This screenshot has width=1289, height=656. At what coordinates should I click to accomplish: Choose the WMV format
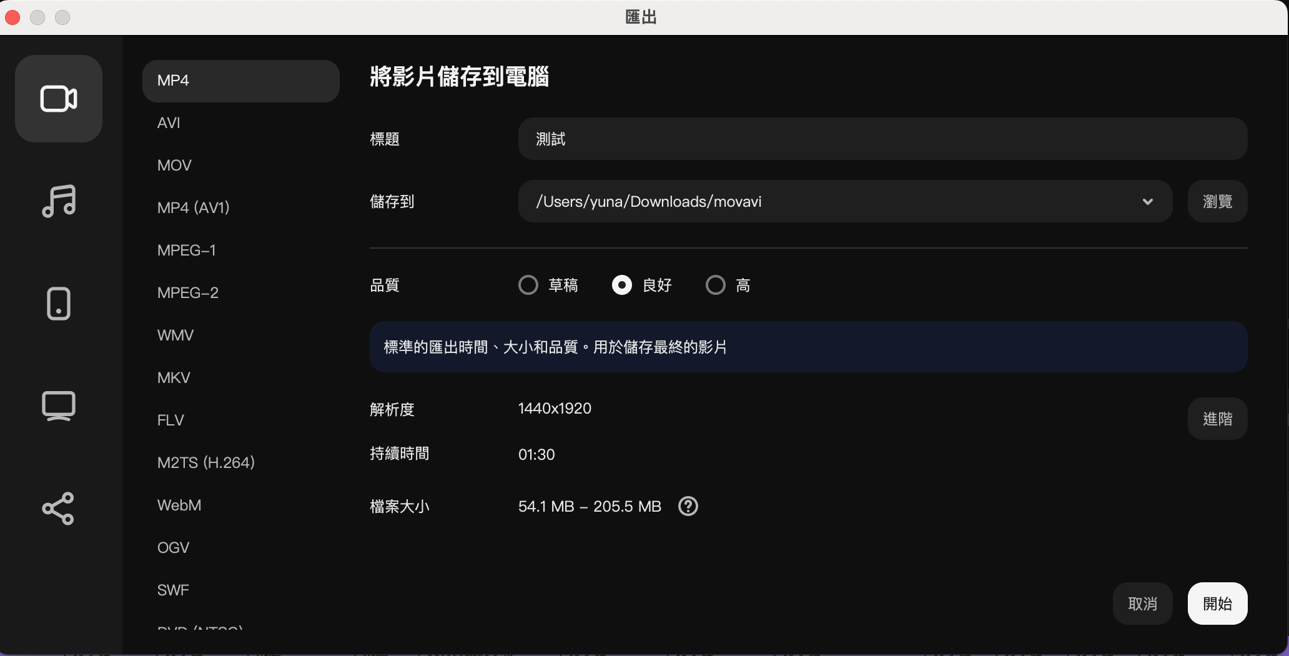241,335
